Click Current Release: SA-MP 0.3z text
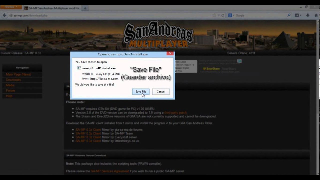 (x=21, y=53)
